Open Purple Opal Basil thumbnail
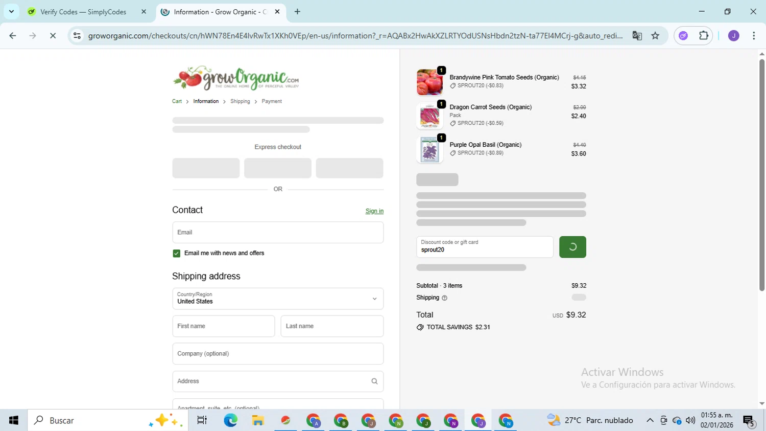 tap(429, 150)
